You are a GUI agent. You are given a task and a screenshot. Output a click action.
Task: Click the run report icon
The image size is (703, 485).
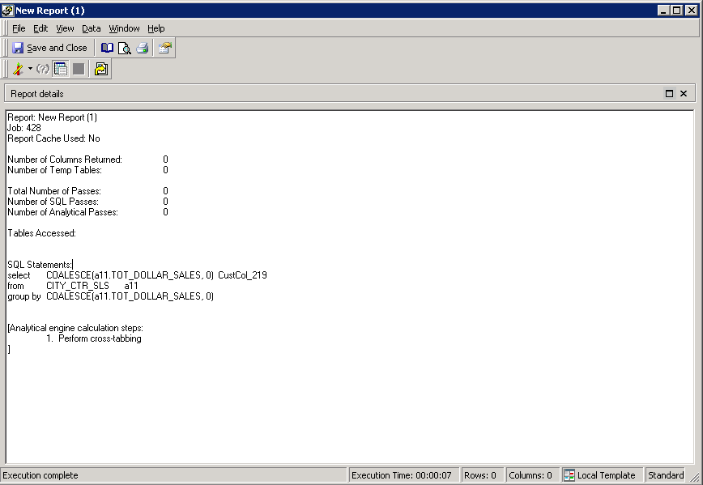[18, 70]
